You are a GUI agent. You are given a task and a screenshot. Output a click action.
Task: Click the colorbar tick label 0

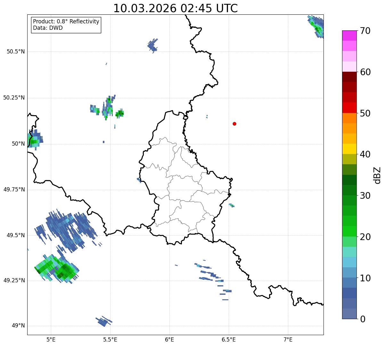[363, 319]
